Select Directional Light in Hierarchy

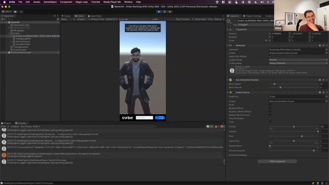21,25
